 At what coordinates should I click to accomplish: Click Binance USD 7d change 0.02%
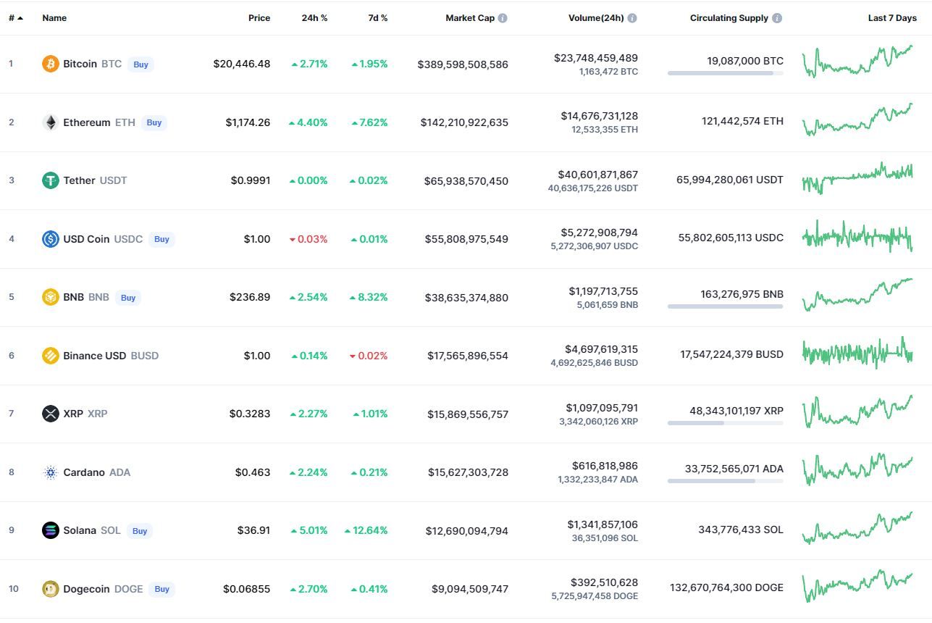(369, 356)
